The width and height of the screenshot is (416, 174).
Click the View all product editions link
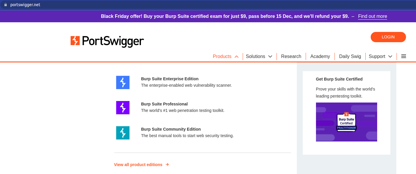pyautogui.click(x=138, y=164)
